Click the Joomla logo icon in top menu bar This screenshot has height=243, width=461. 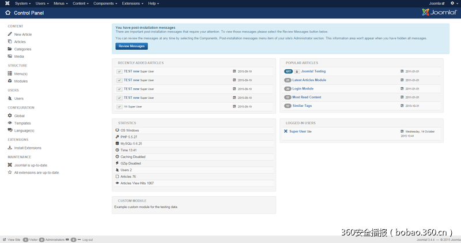pos(6,3)
